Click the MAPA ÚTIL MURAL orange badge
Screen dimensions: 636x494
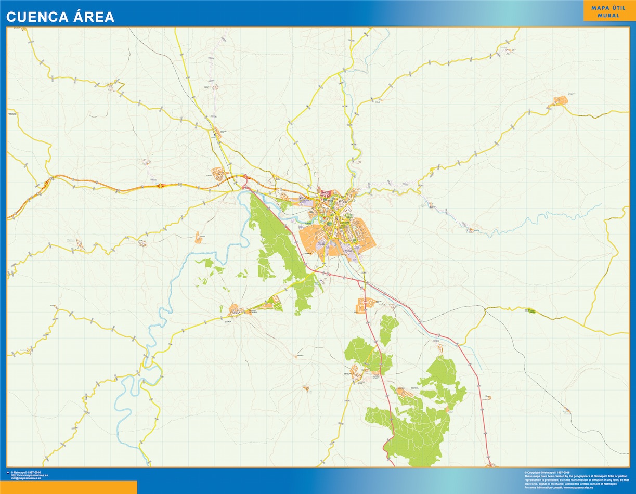click(x=609, y=11)
